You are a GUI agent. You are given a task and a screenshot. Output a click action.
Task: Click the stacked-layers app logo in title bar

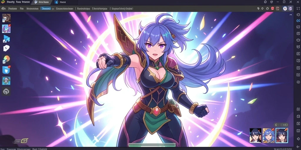click(3, 2)
